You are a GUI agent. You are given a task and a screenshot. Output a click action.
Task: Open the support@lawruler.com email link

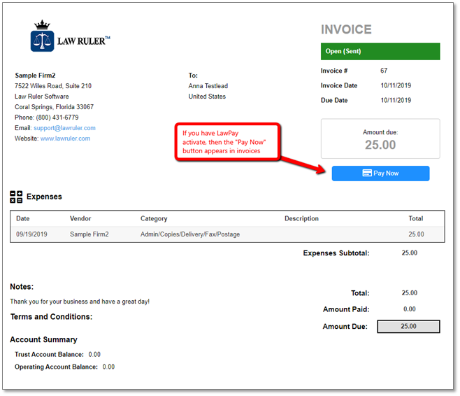click(x=64, y=128)
